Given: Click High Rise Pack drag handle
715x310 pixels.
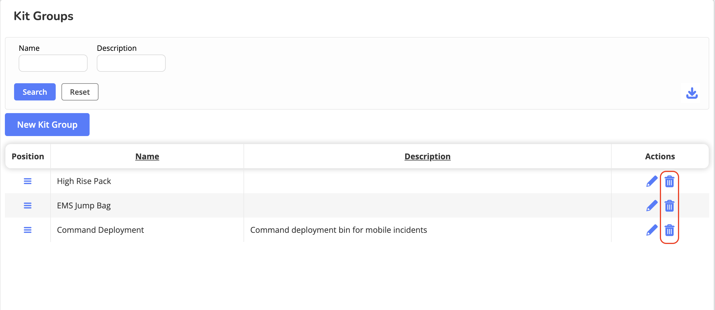Looking at the screenshot, I should pos(28,181).
